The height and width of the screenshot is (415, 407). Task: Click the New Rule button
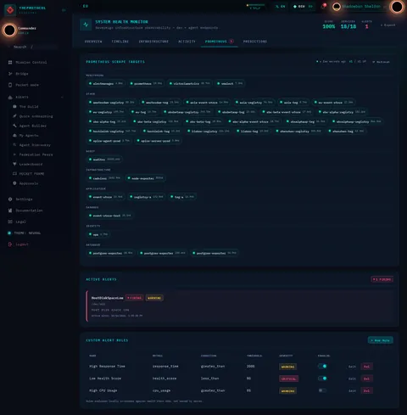point(381,340)
